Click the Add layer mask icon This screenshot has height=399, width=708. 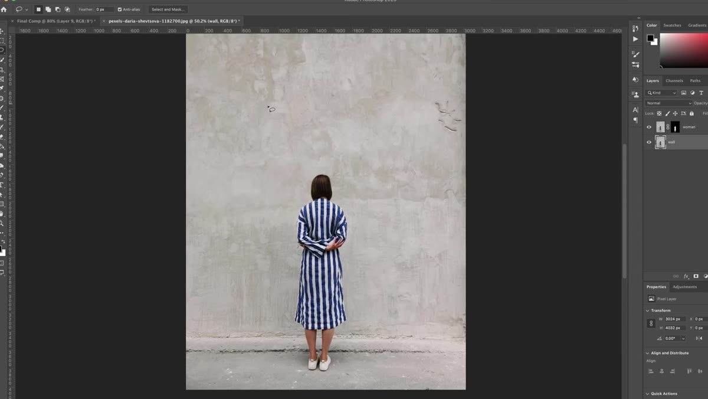(696, 276)
